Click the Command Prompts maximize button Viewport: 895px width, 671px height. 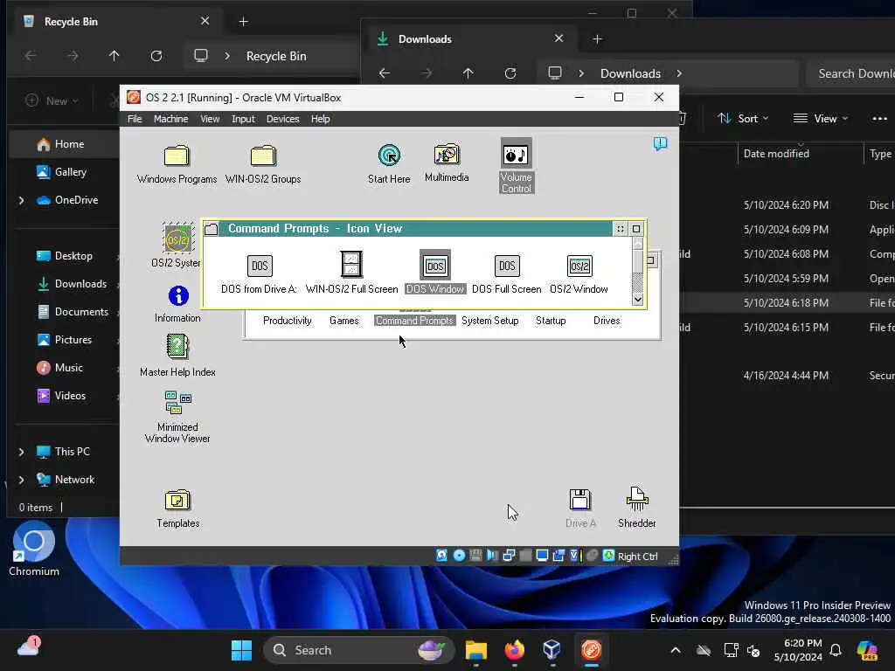click(x=636, y=229)
